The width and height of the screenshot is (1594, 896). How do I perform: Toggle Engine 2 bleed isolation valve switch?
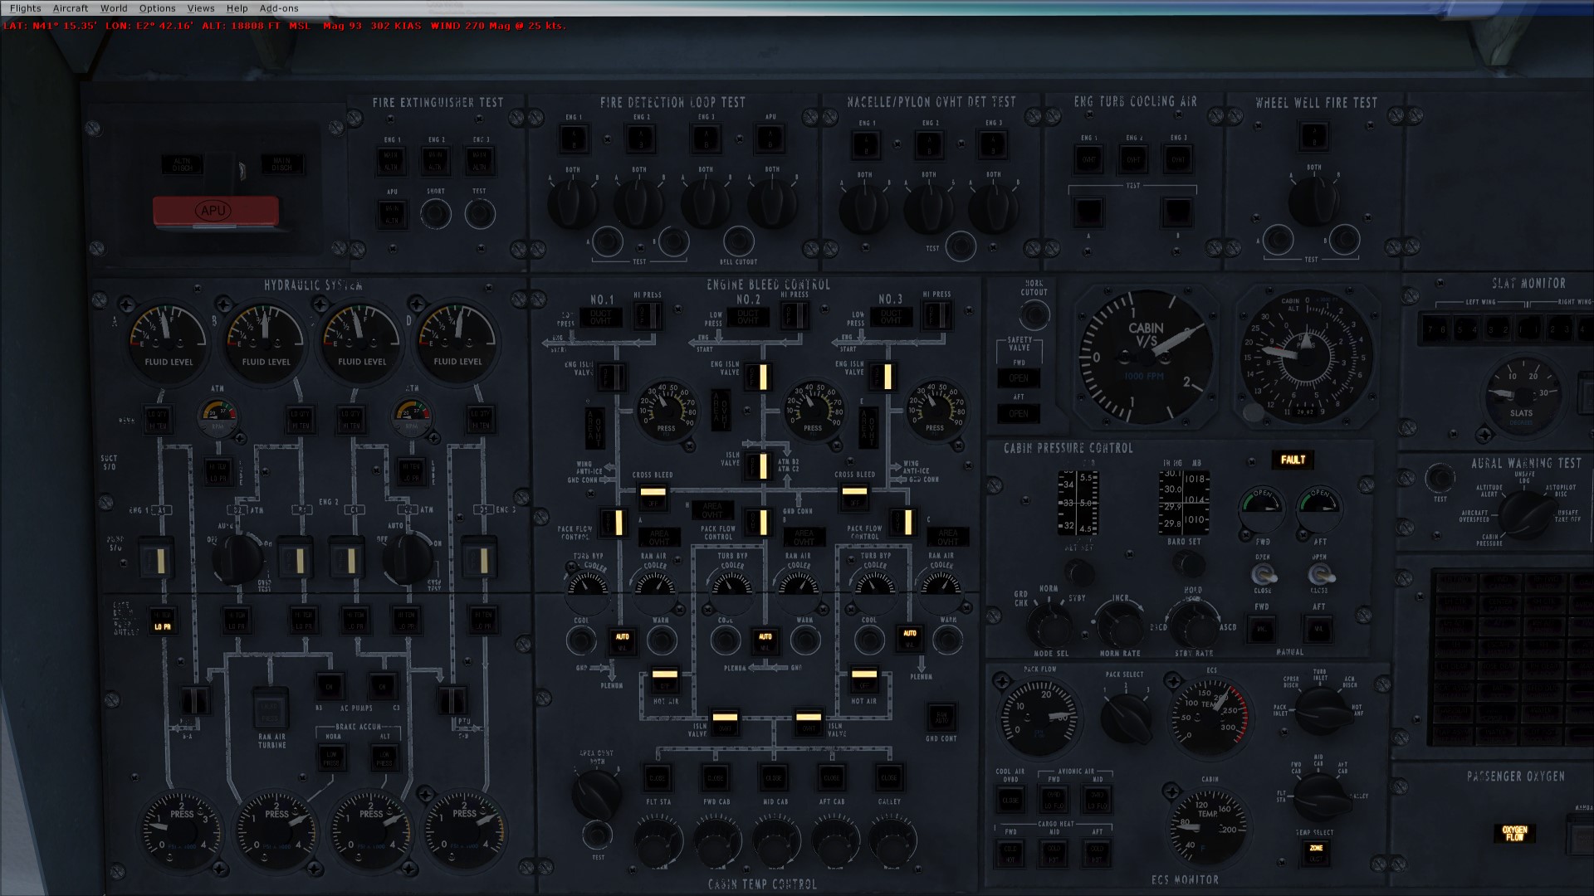[x=760, y=377]
